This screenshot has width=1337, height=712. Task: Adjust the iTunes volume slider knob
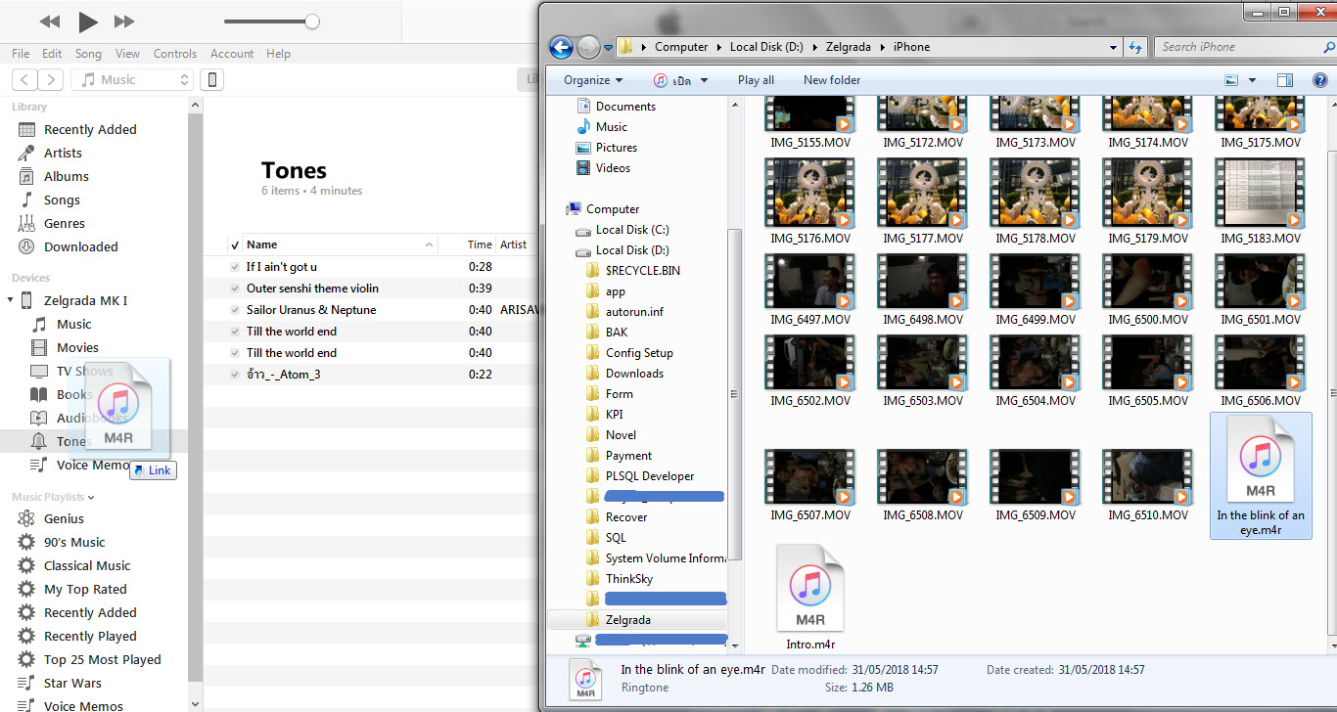coord(311,22)
